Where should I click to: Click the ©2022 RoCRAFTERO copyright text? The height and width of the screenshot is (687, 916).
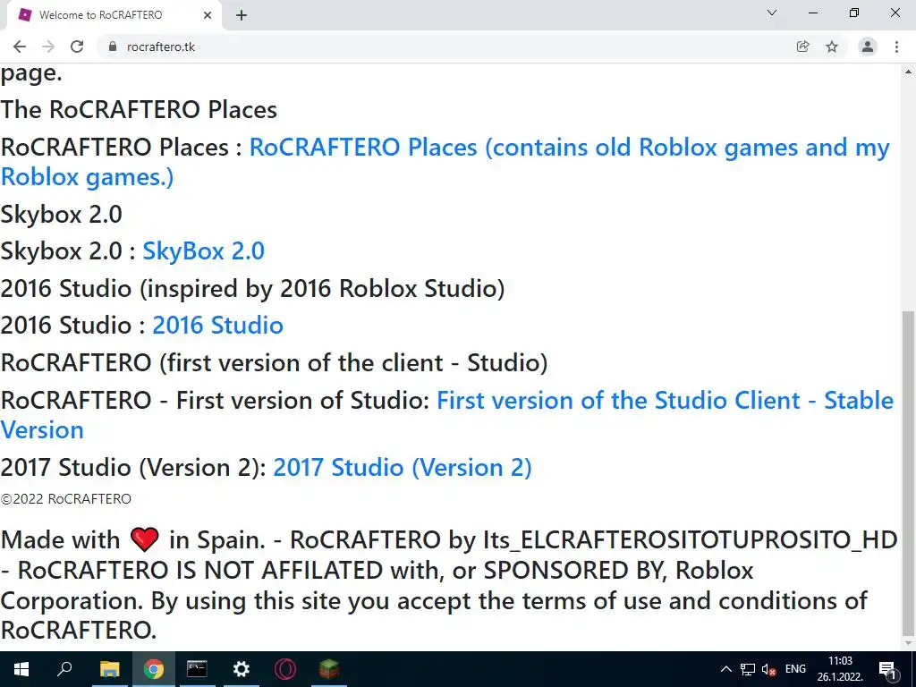tap(66, 499)
